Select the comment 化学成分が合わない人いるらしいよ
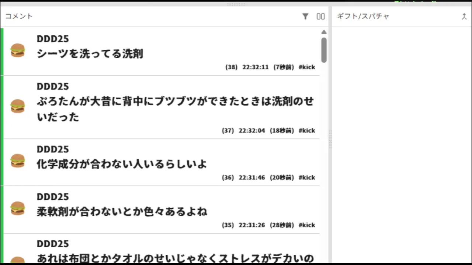Image resolution: width=472 pixels, height=265 pixels. [122, 164]
